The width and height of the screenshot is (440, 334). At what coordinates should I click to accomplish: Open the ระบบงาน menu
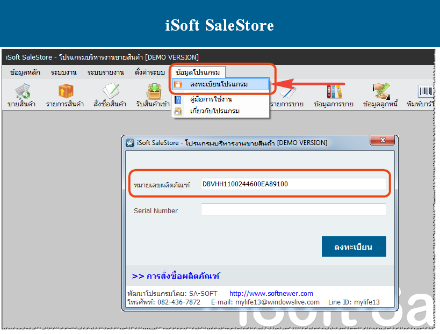(x=64, y=72)
